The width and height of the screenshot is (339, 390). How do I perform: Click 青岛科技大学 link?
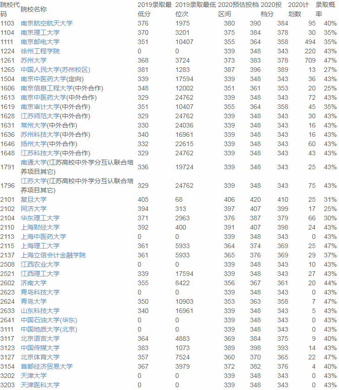[x=40, y=293]
